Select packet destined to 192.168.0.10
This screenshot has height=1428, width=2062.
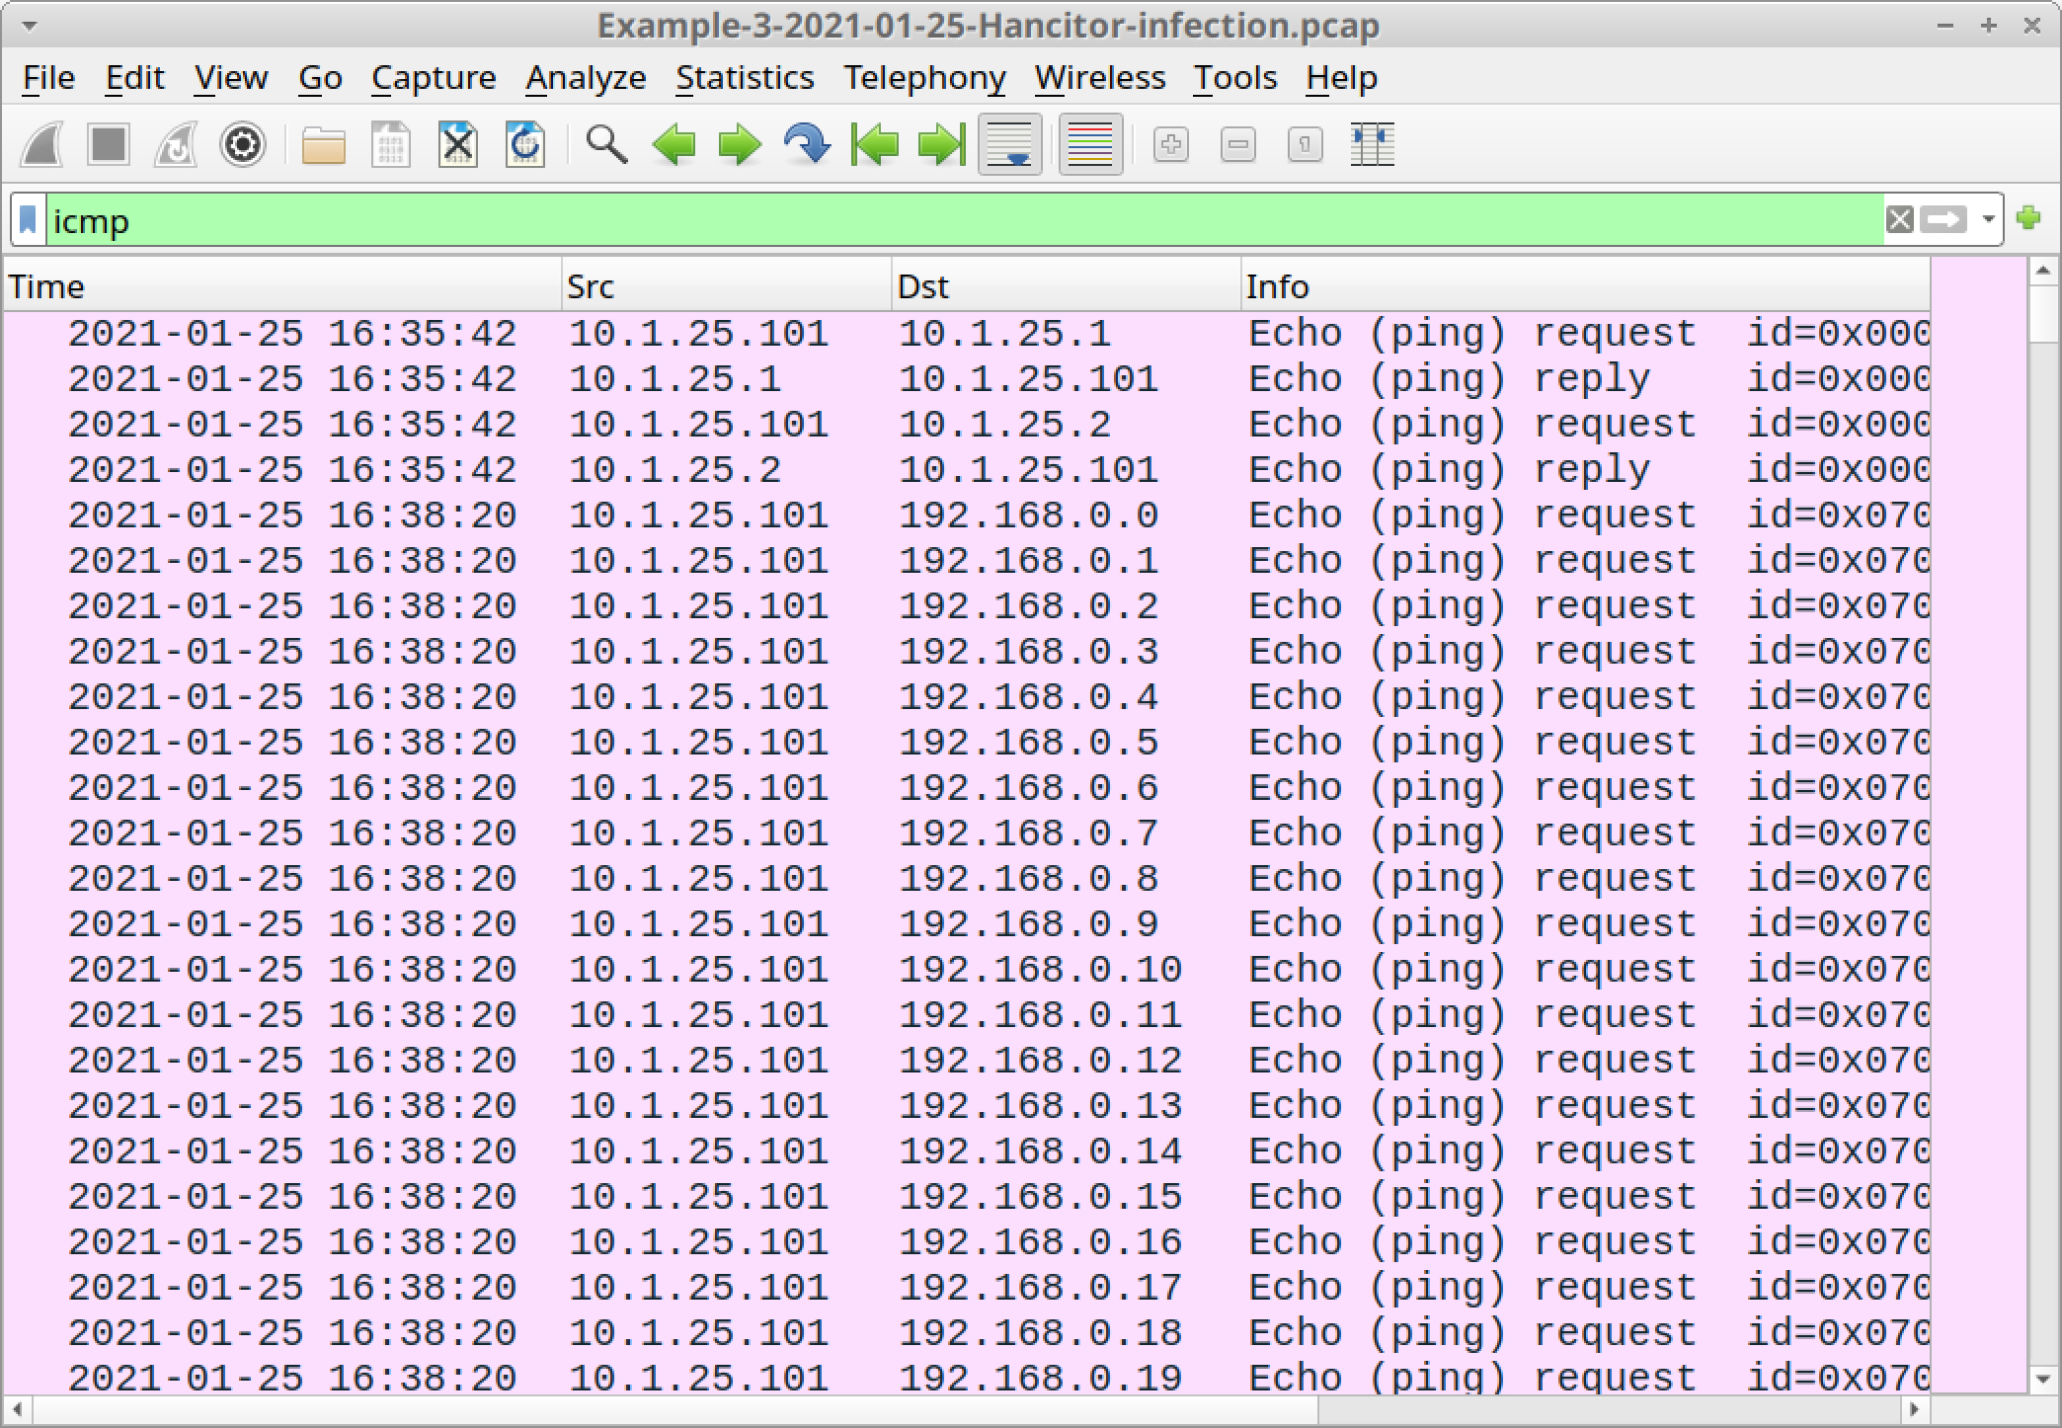(967, 970)
